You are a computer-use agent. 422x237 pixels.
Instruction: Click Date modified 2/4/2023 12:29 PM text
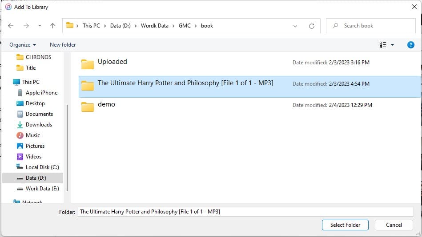[332, 105]
